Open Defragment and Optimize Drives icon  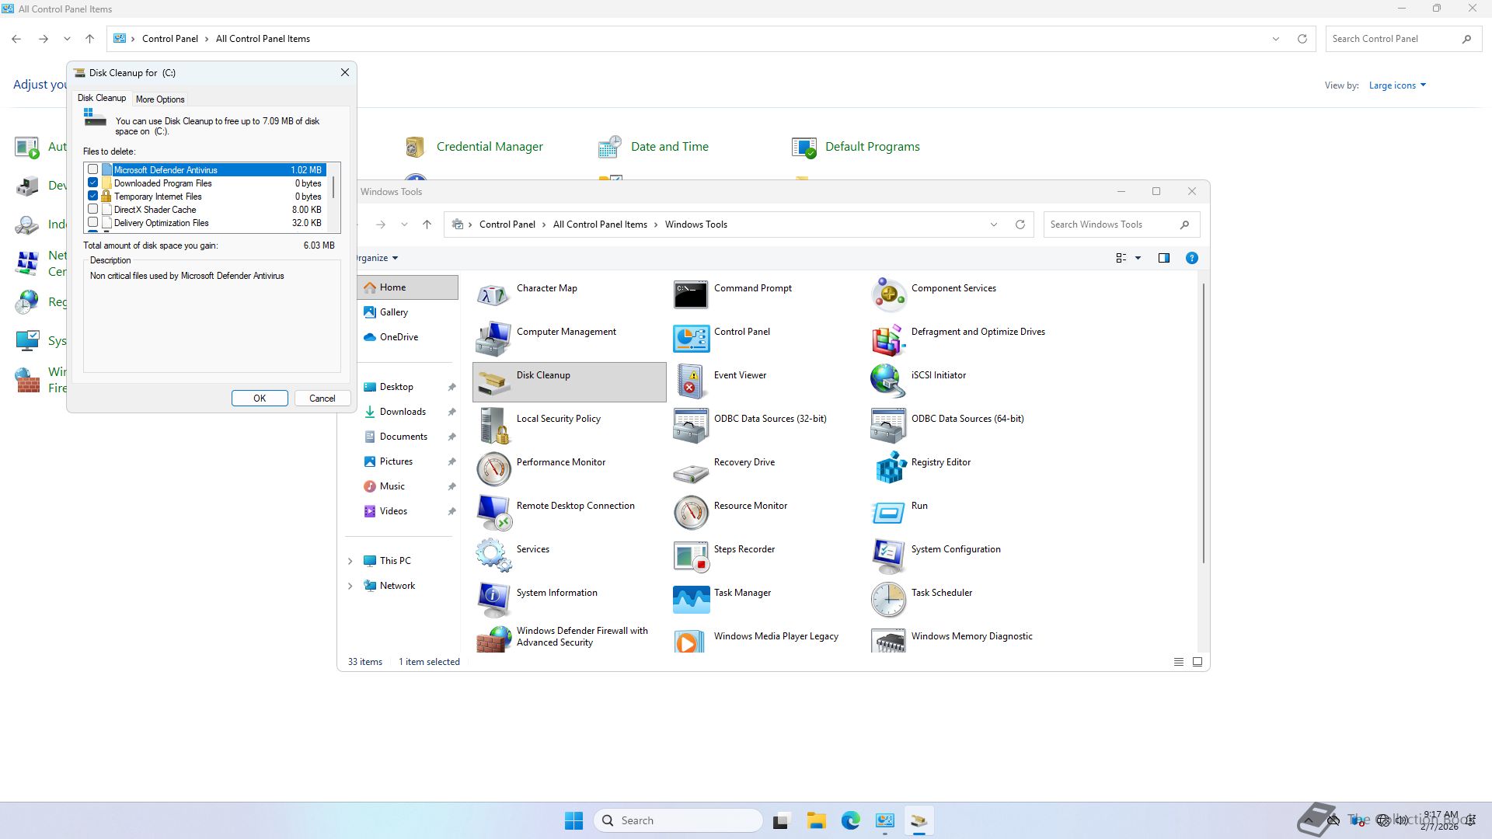[x=889, y=337]
